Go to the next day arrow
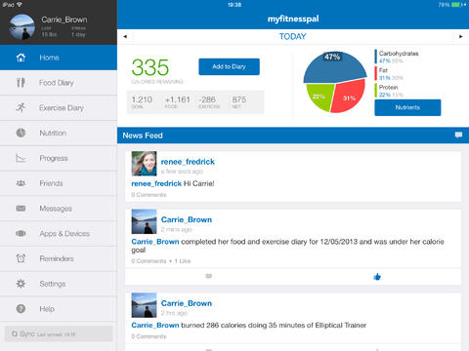This screenshot has height=351, width=469. tap(461, 36)
